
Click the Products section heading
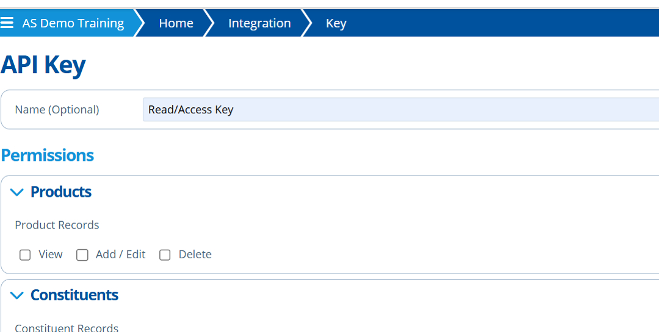coord(61,192)
